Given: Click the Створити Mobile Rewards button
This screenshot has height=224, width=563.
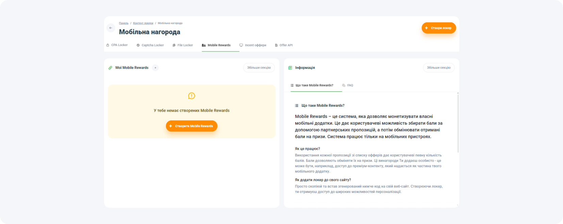Looking at the screenshot, I should pyautogui.click(x=192, y=126).
